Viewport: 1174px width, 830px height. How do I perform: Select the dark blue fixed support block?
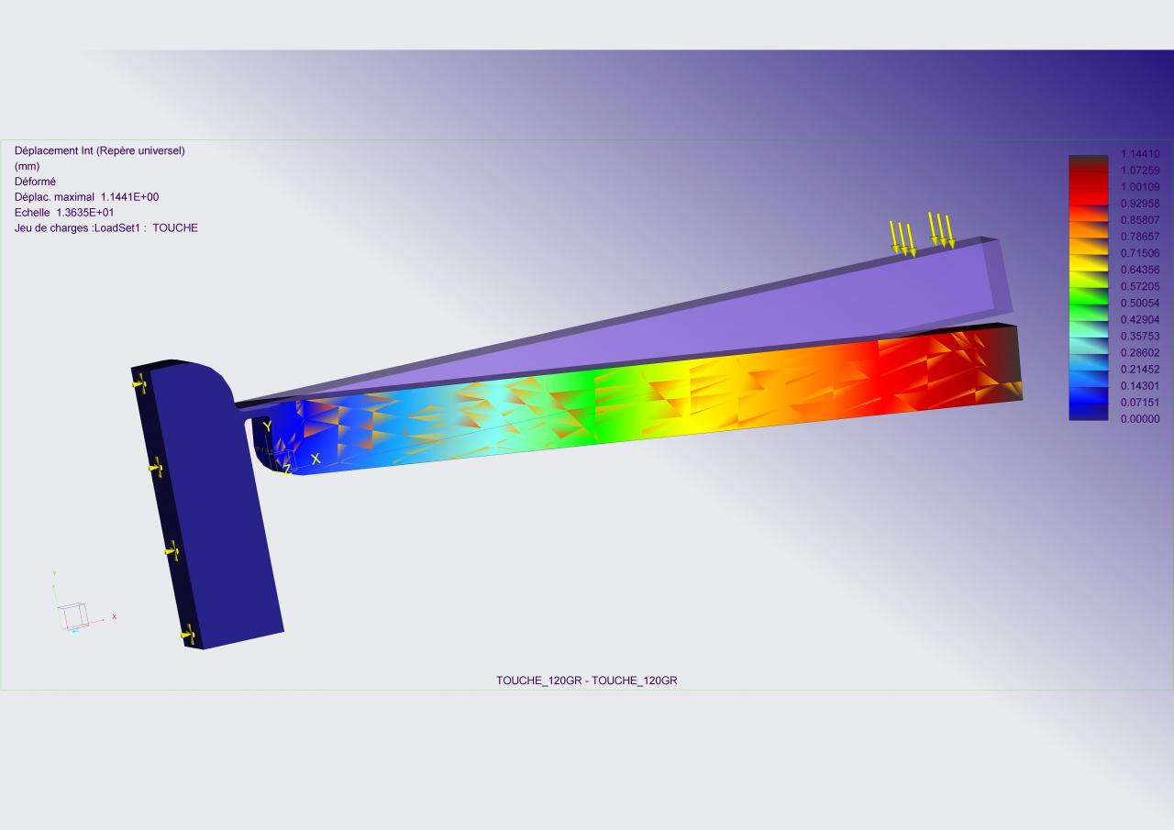point(206,504)
